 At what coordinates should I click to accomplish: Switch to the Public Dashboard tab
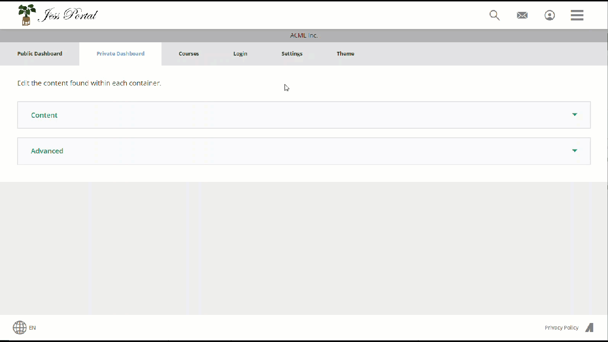pos(40,54)
